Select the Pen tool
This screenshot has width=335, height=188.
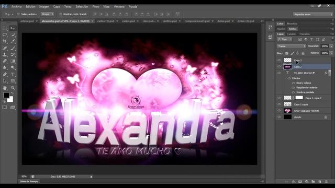[5, 75]
